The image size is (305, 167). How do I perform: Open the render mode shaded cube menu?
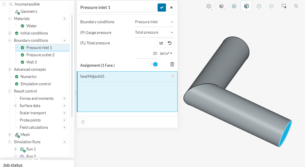point(221,6)
